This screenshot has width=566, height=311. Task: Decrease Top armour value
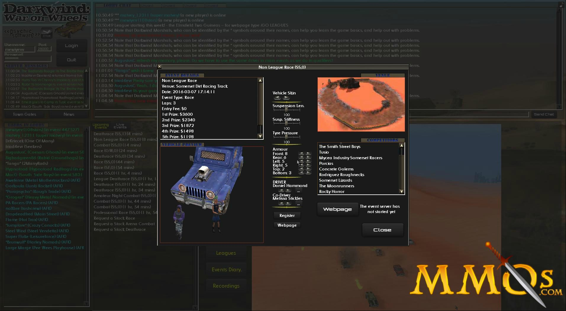coord(301,169)
